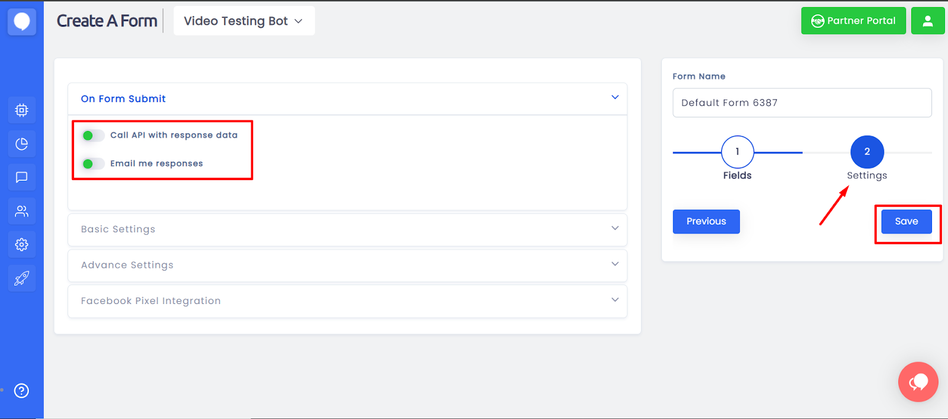The image size is (948, 419).
Task: Click the Save button
Action: pyautogui.click(x=906, y=222)
